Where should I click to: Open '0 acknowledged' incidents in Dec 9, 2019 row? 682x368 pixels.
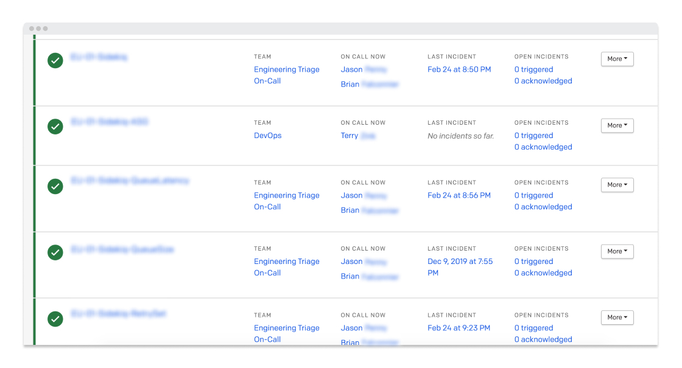(x=543, y=273)
